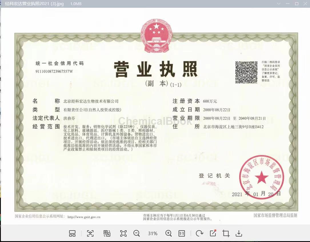Screen dimensions: 310x242
Task: Click the (副本) (1-1) subtitle
Action: point(163,84)
